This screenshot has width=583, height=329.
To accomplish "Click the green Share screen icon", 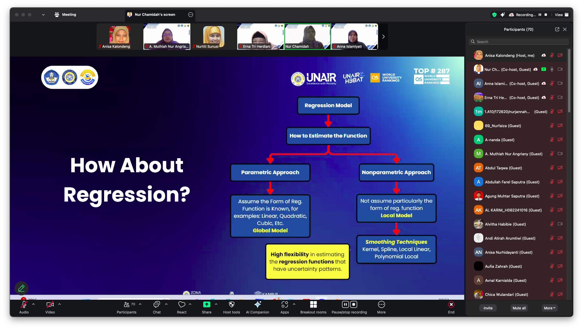I will click(x=206, y=305).
